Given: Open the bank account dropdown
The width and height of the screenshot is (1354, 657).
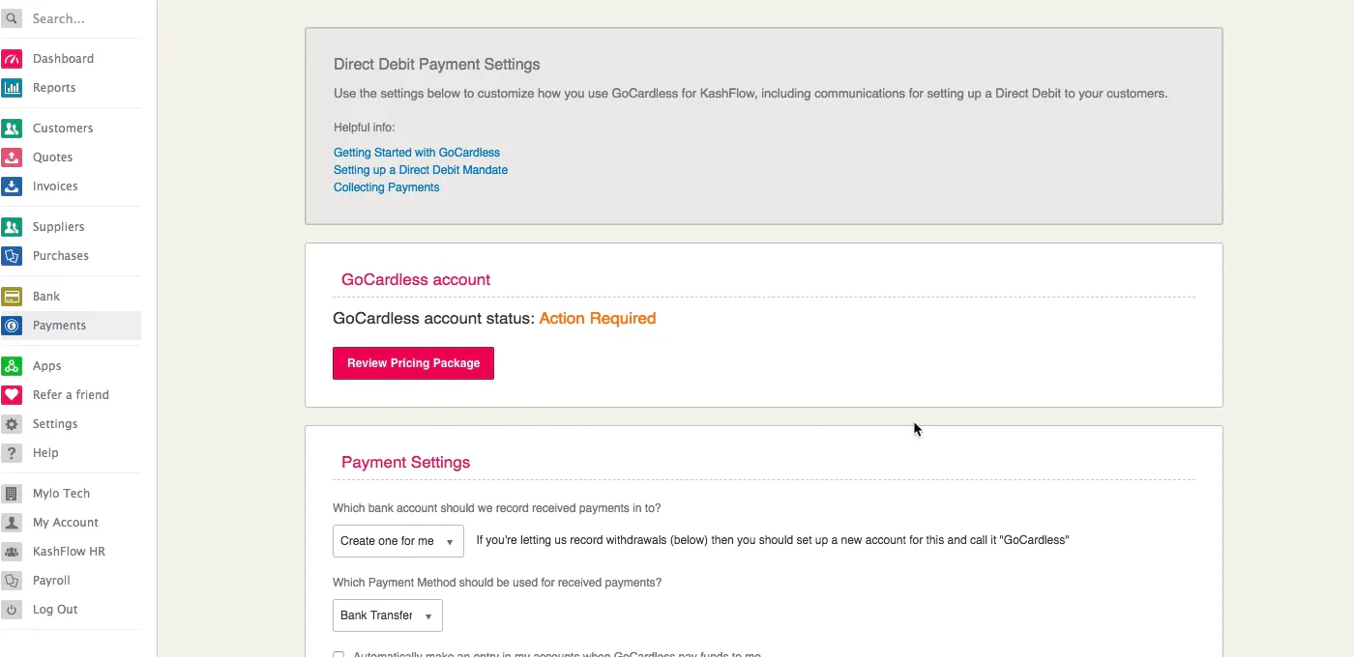Looking at the screenshot, I should [397, 541].
